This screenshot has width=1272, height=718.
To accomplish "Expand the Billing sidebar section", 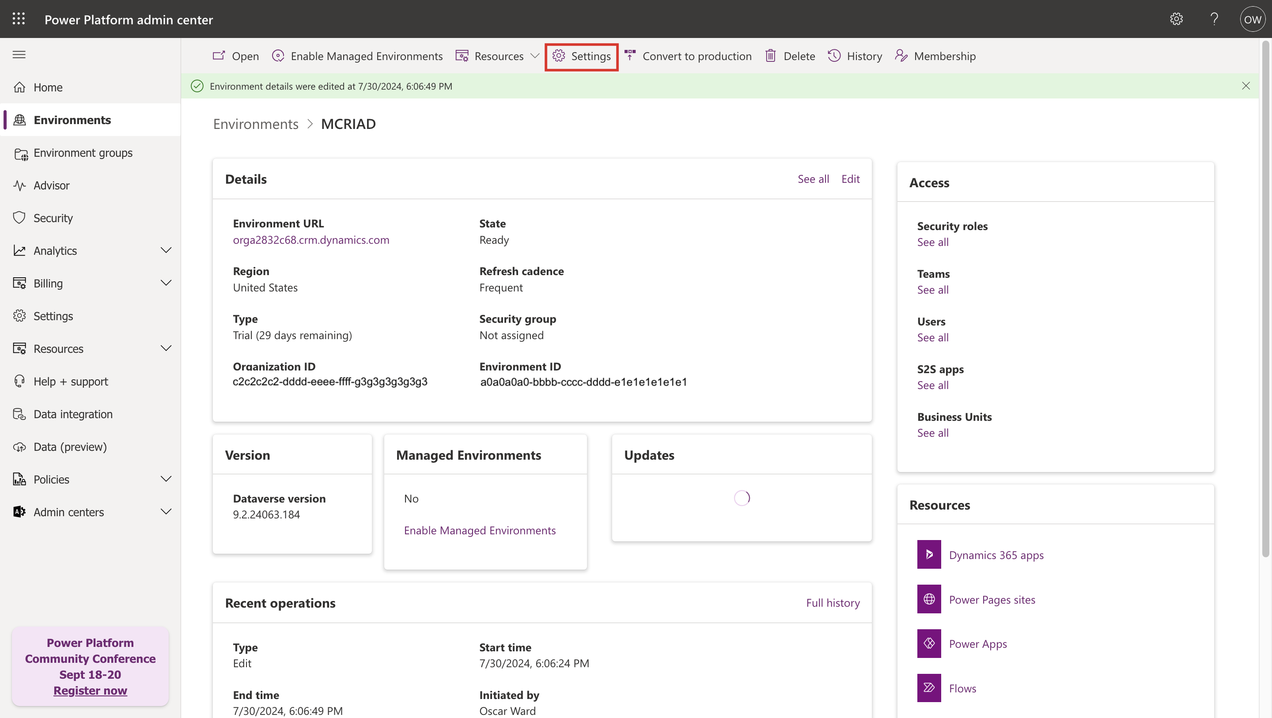I will click(167, 283).
